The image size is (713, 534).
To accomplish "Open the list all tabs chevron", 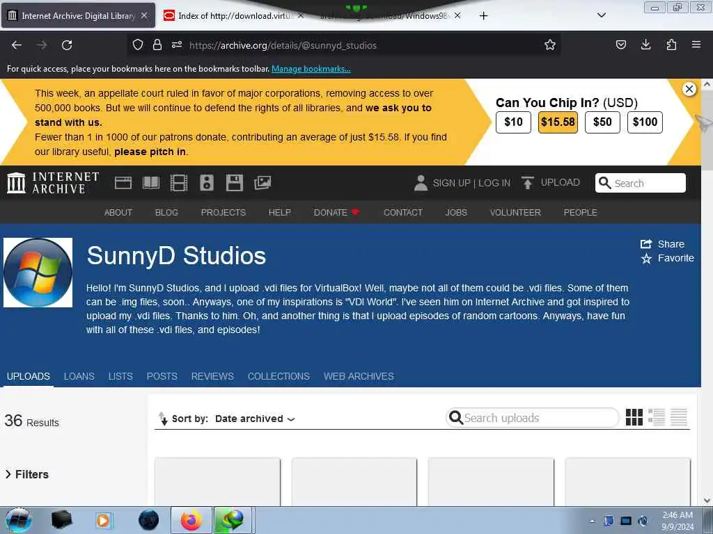I will pos(601,15).
